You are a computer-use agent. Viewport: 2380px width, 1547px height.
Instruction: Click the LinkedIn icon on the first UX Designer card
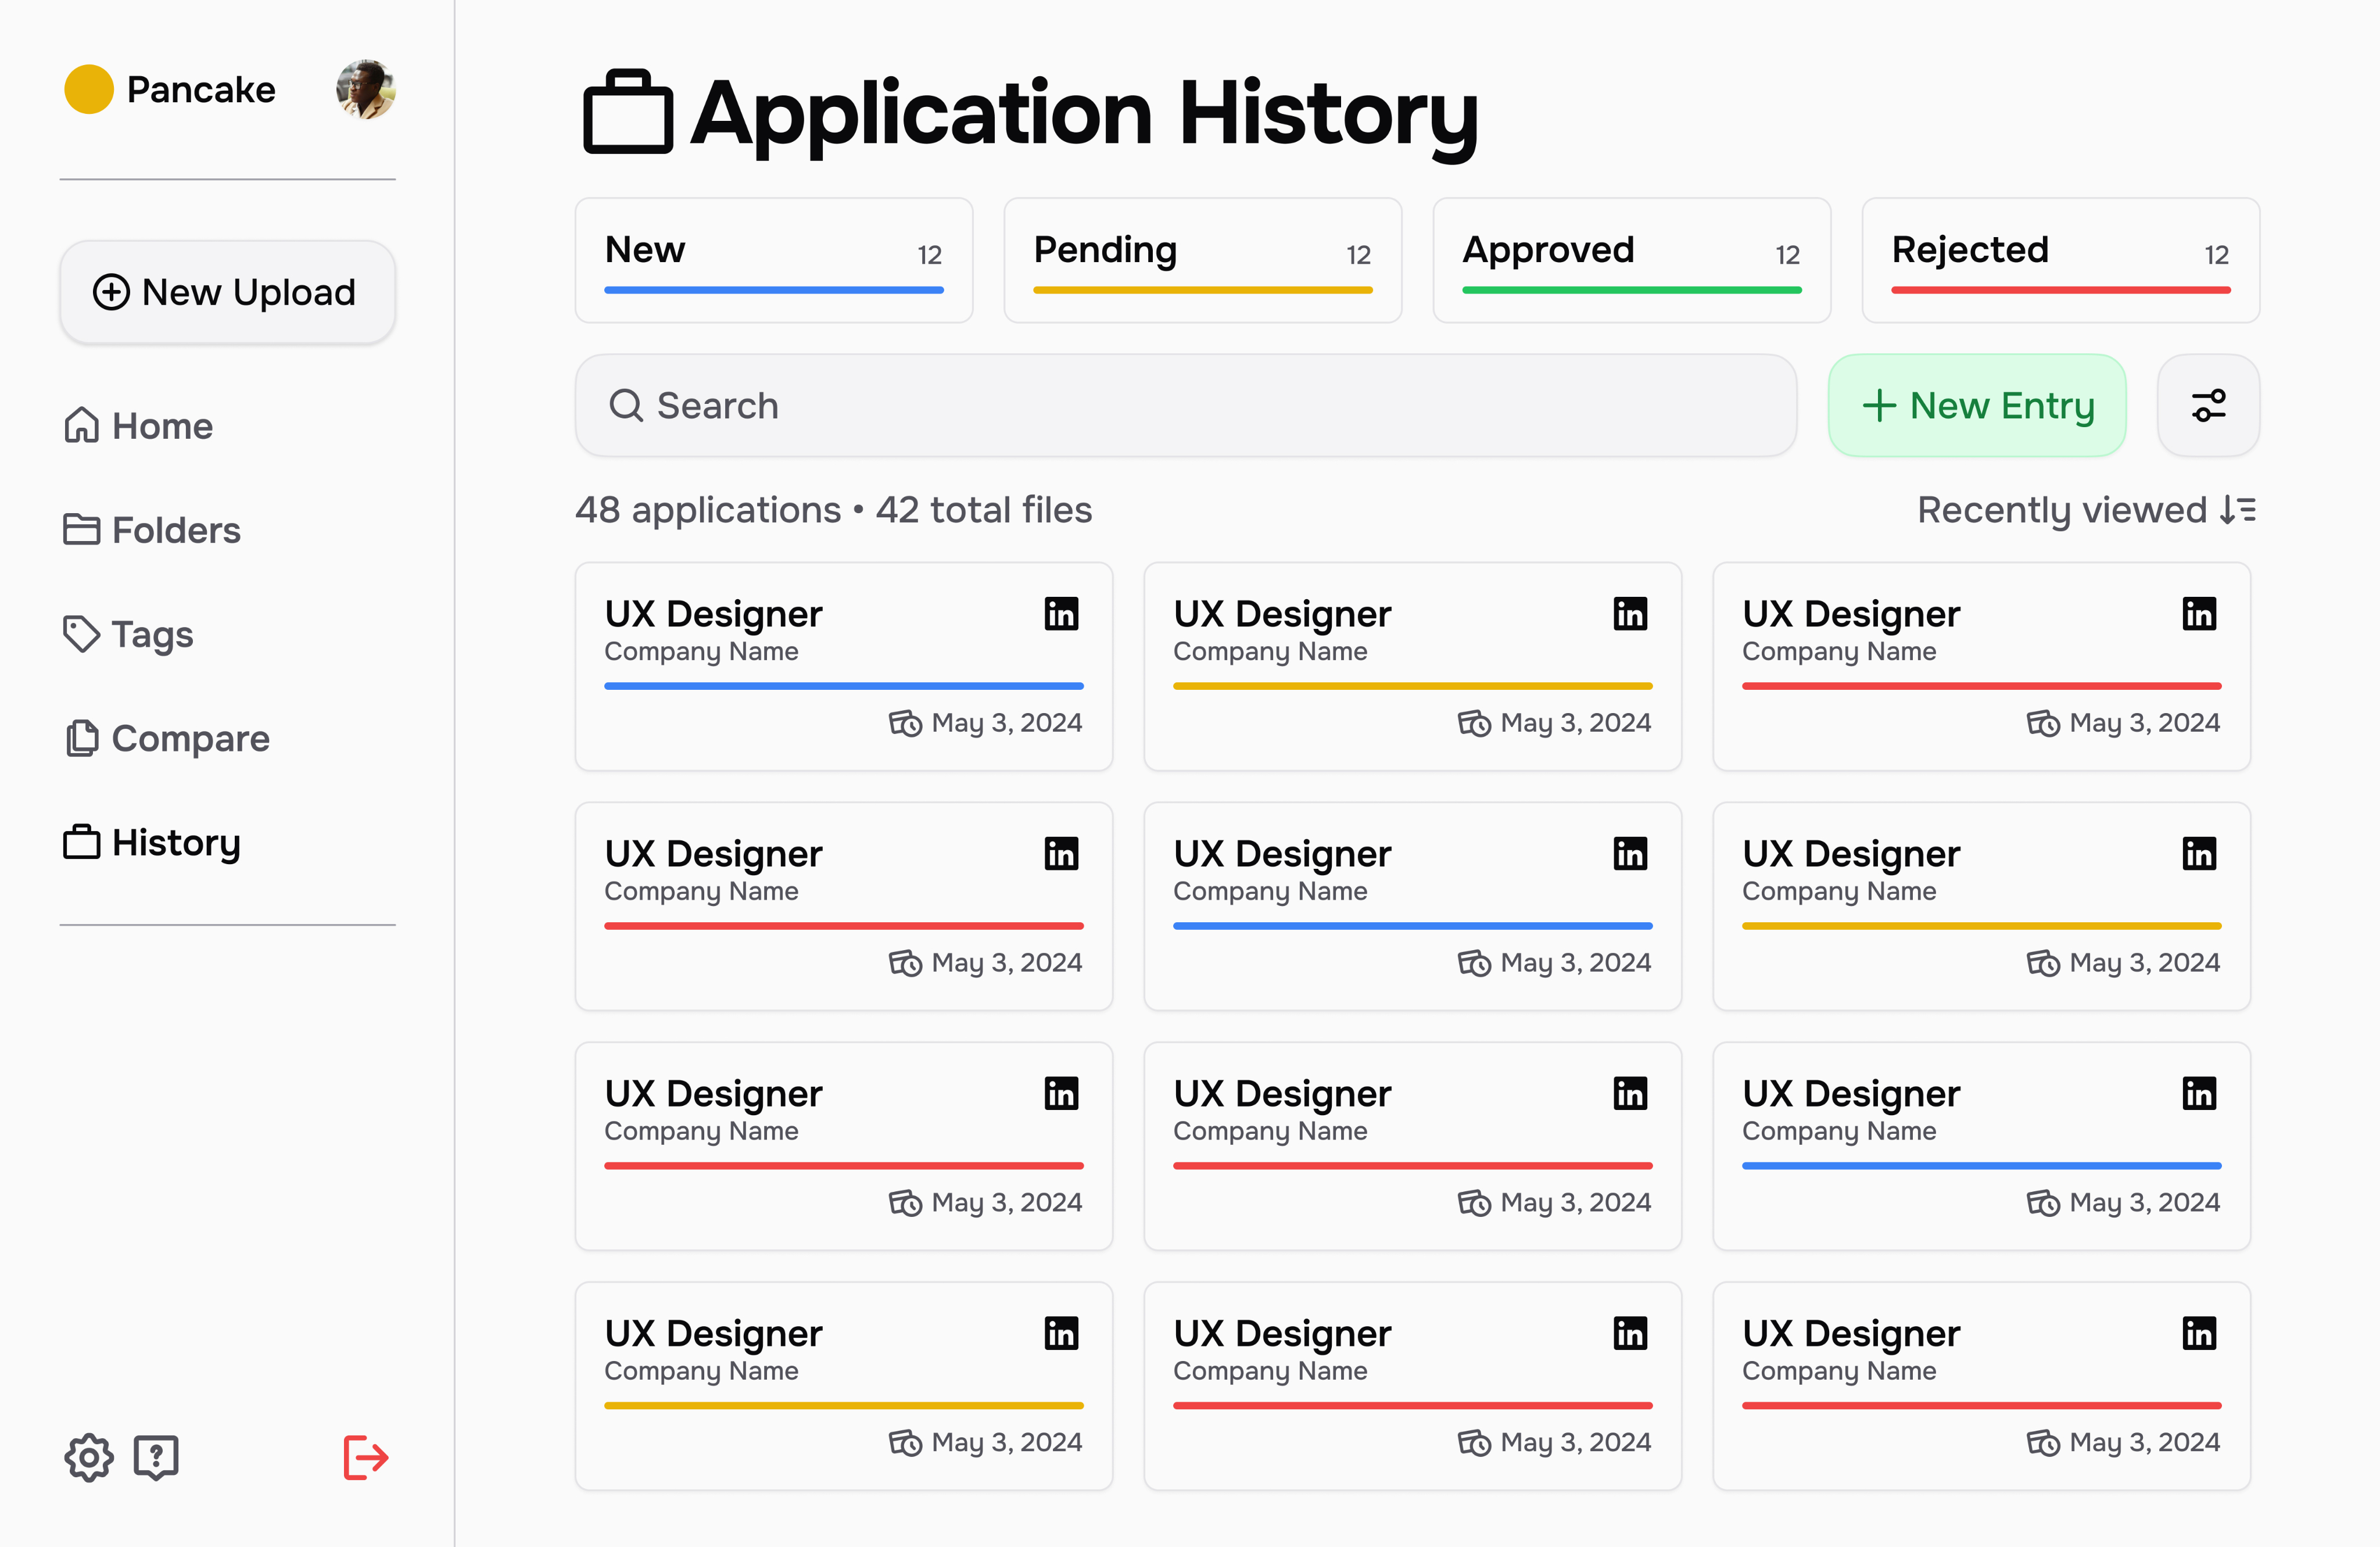pyautogui.click(x=1061, y=614)
